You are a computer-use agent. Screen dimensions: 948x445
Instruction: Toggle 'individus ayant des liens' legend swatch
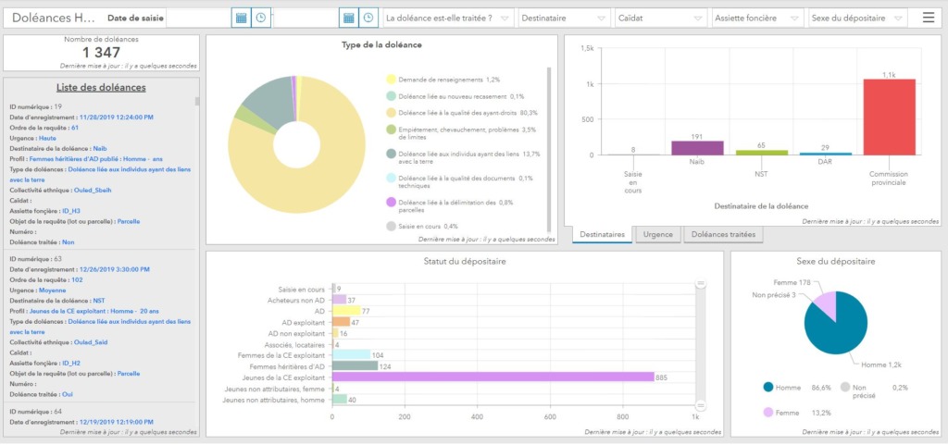392,154
